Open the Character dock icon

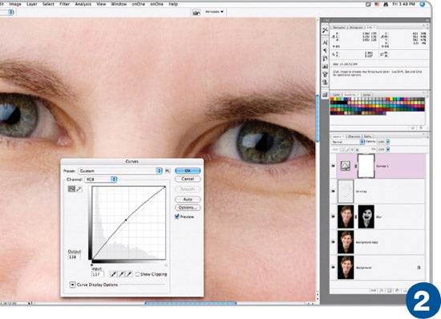325,42
